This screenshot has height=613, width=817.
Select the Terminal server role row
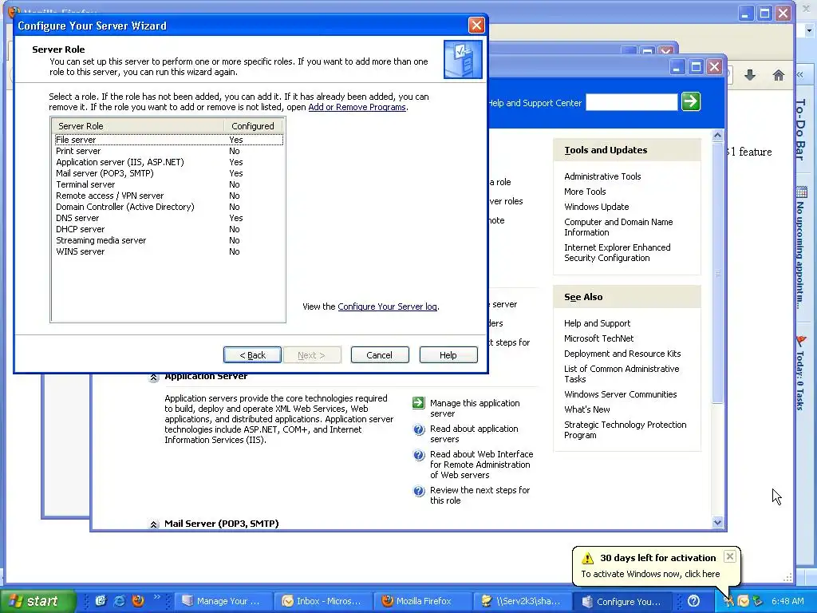tap(168, 184)
